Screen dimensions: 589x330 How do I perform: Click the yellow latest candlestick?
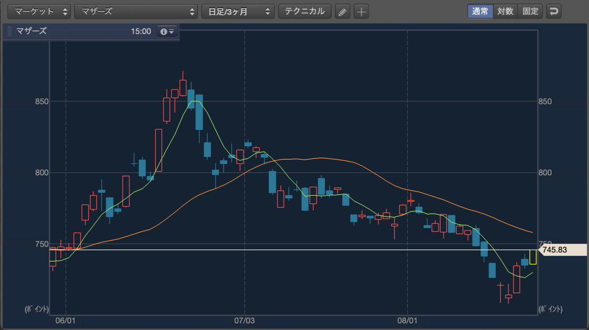[x=533, y=257]
